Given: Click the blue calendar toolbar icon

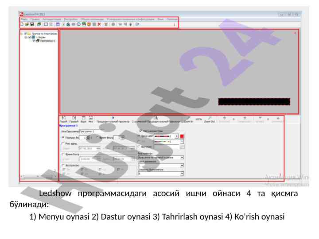Looking at the screenshot, I should pos(58,24).
